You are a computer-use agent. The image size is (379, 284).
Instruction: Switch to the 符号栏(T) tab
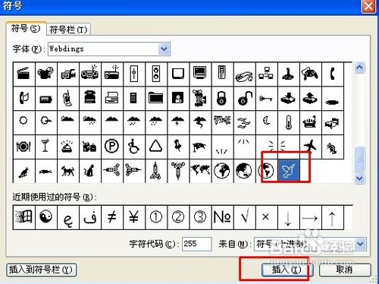68,30
